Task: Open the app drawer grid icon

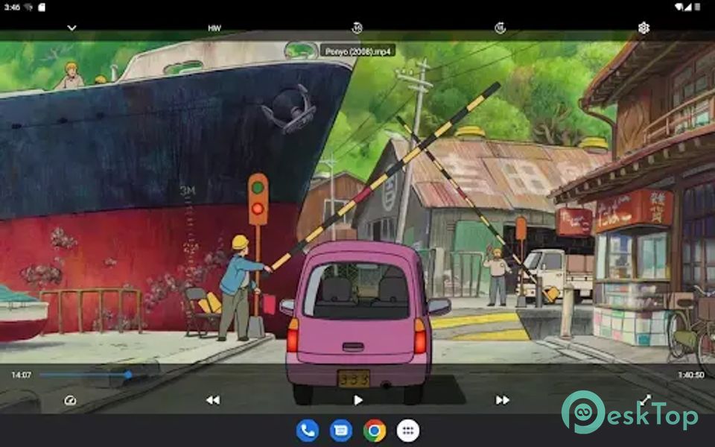Action: pos(408,431)
